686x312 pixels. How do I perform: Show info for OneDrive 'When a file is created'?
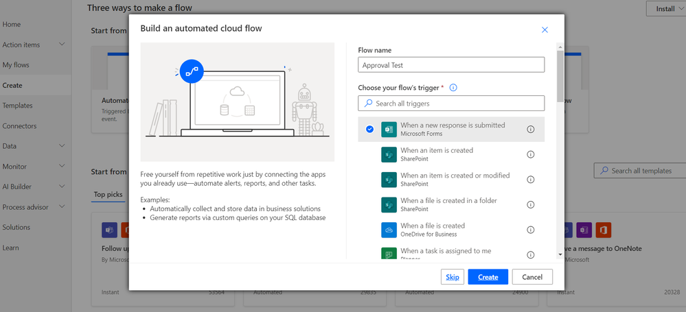pyautogui.click(x=531, y=230)
